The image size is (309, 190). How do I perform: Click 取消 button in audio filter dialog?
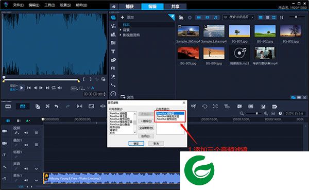point(156,143)
